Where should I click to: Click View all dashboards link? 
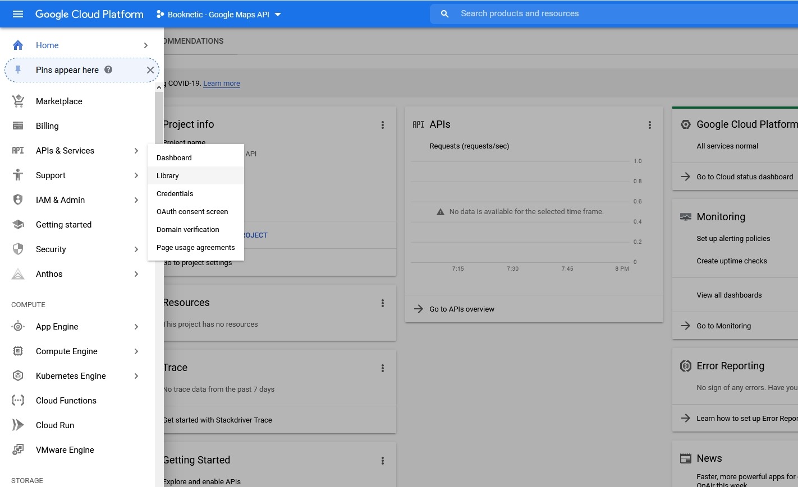point(729,295)
